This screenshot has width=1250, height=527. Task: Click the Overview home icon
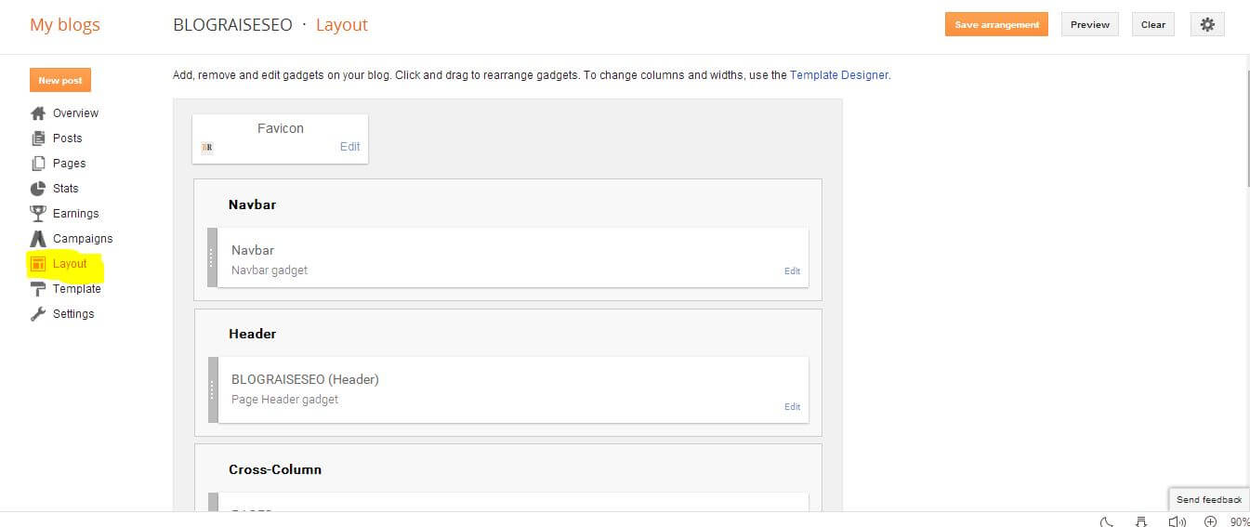(x=38, y=113)
